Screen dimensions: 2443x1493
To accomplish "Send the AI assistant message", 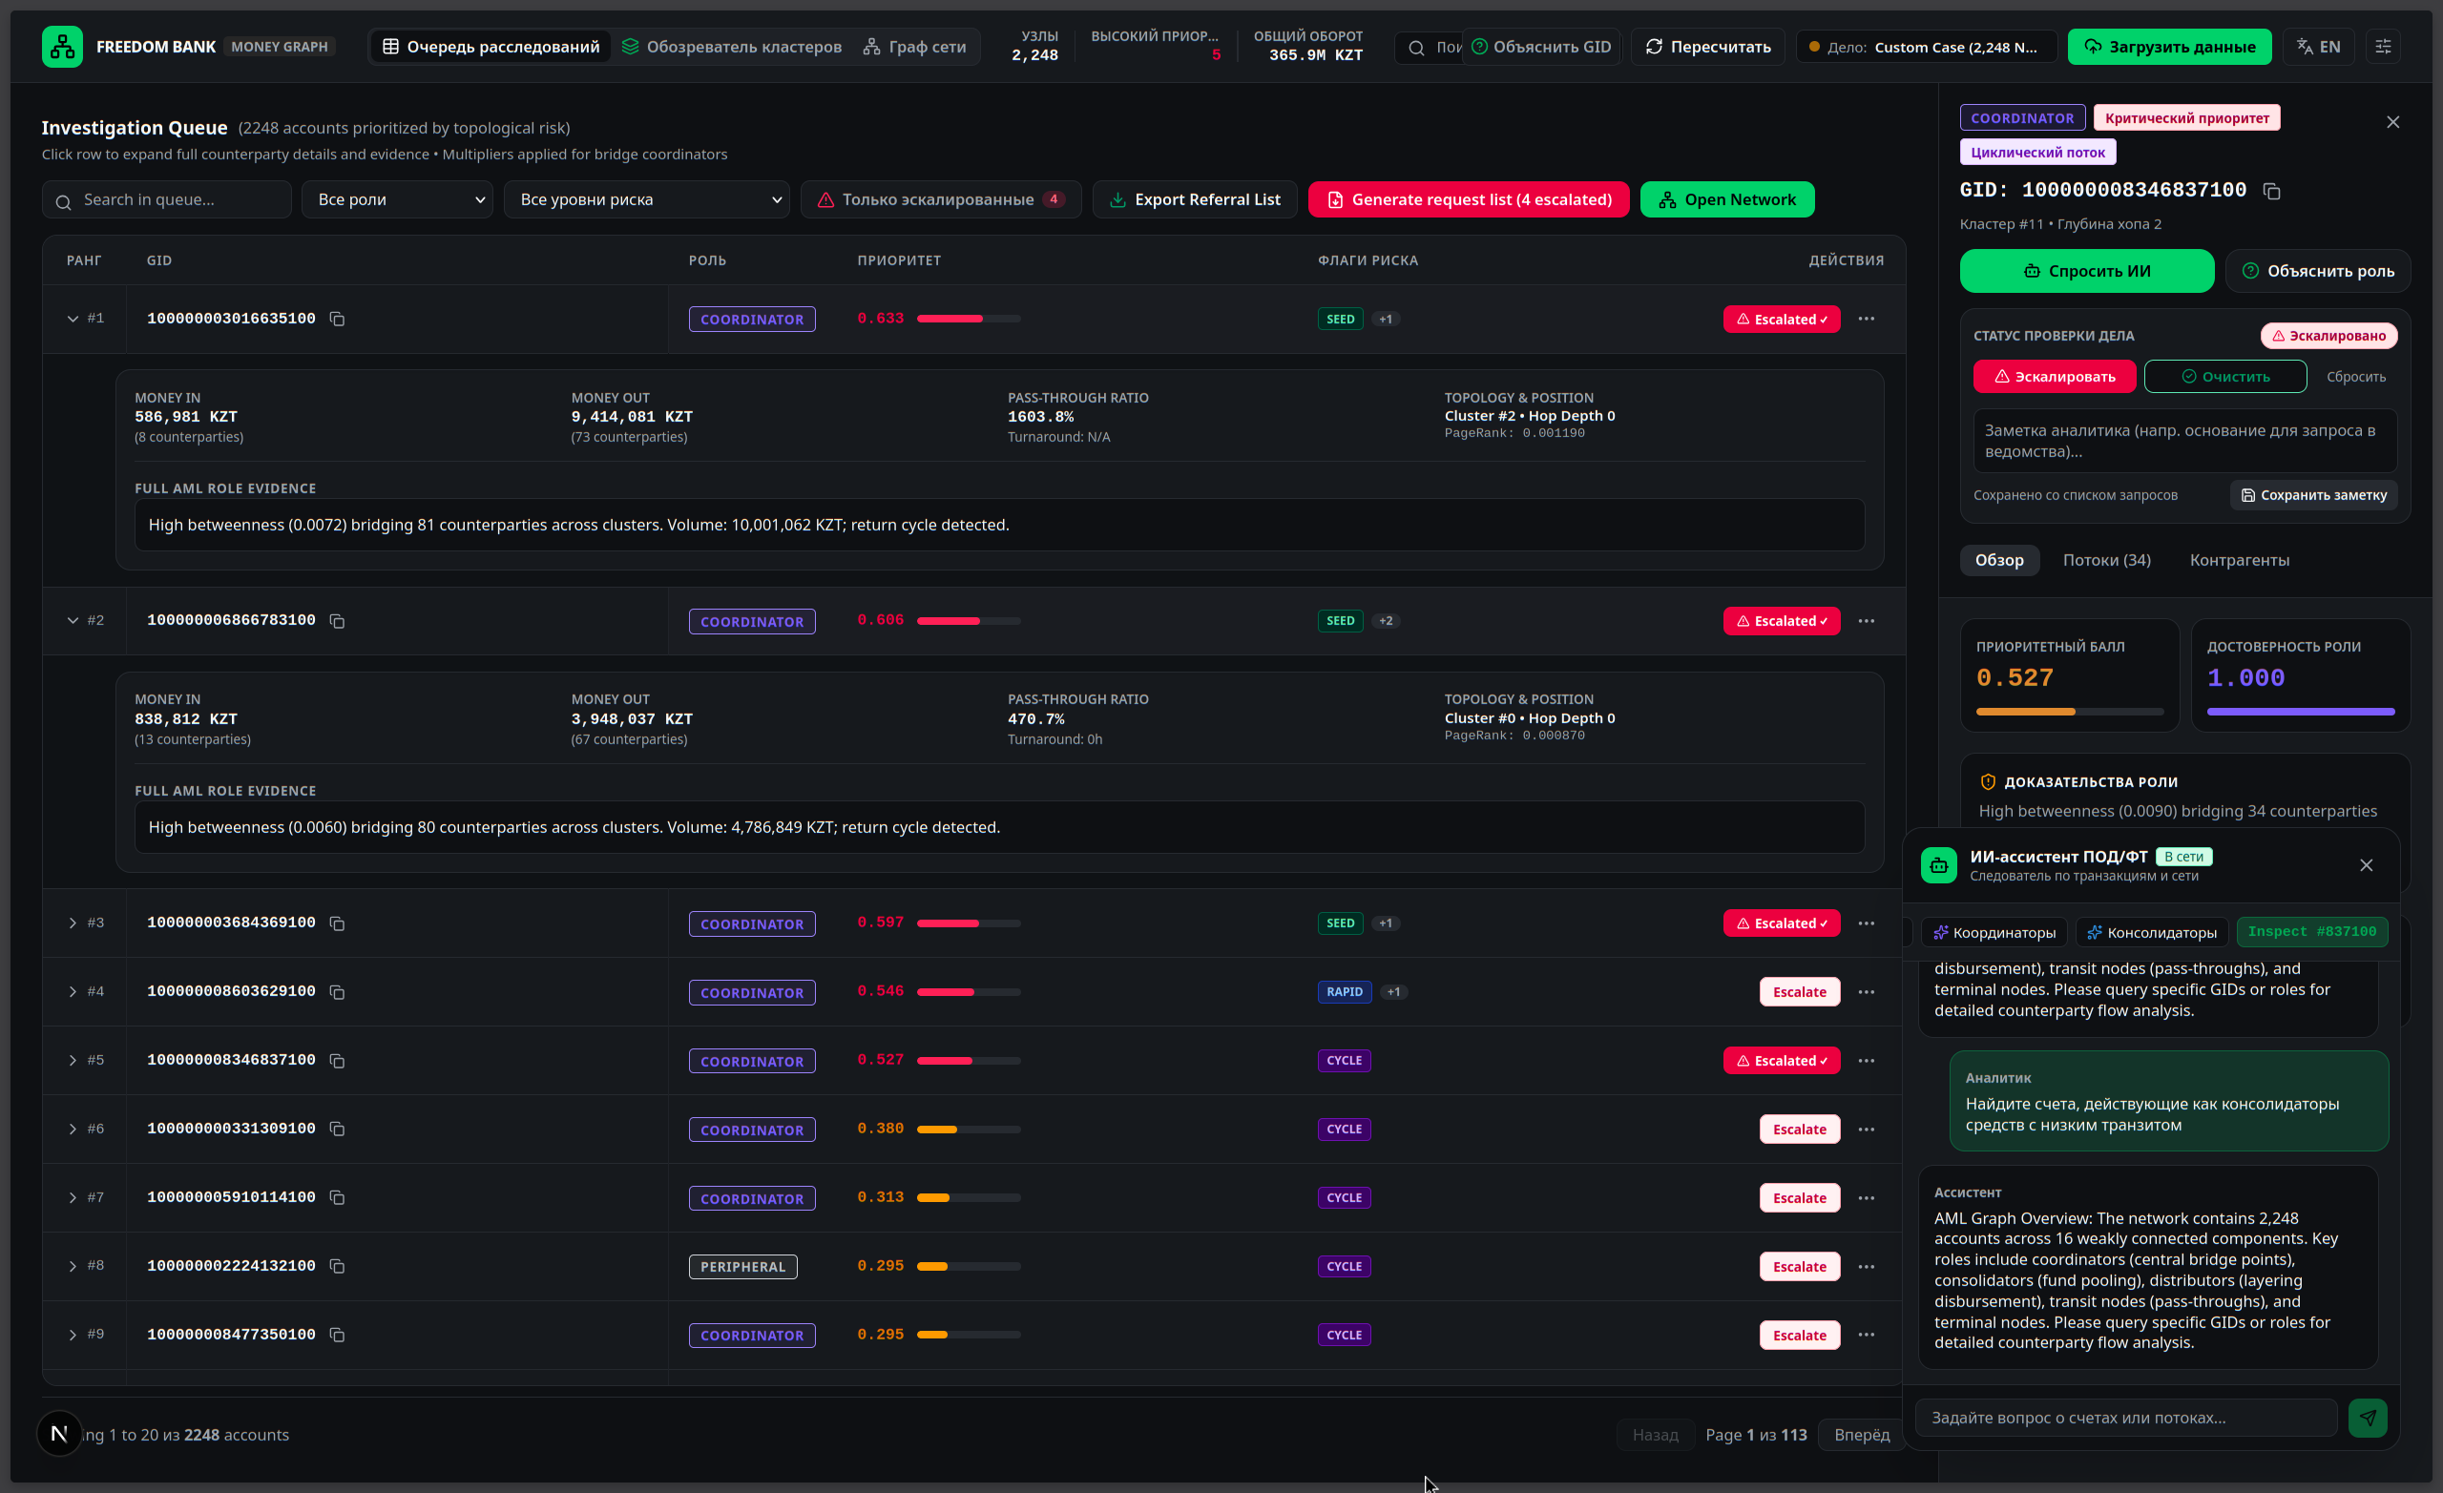I will 2368,1418.
